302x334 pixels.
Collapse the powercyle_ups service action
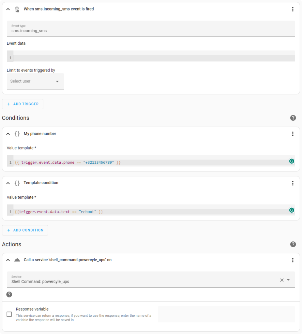(x=8, y=260)
